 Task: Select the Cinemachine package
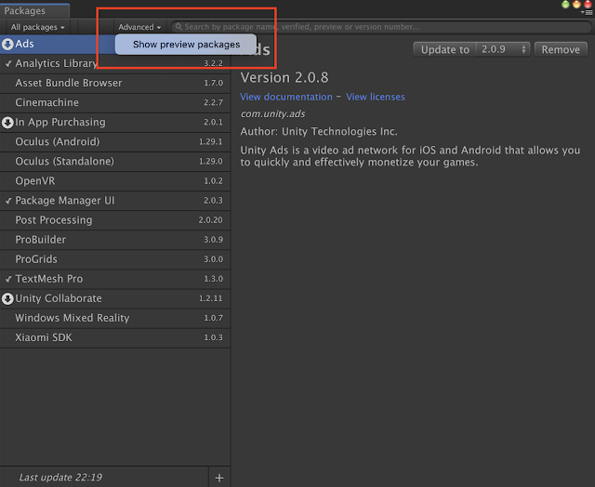point(115,103)
